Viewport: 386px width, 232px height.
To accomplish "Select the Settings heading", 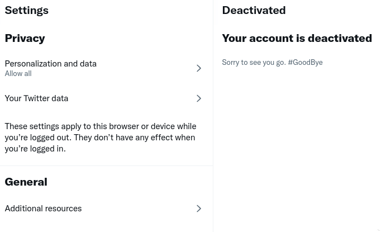I will tap(26, 10).
